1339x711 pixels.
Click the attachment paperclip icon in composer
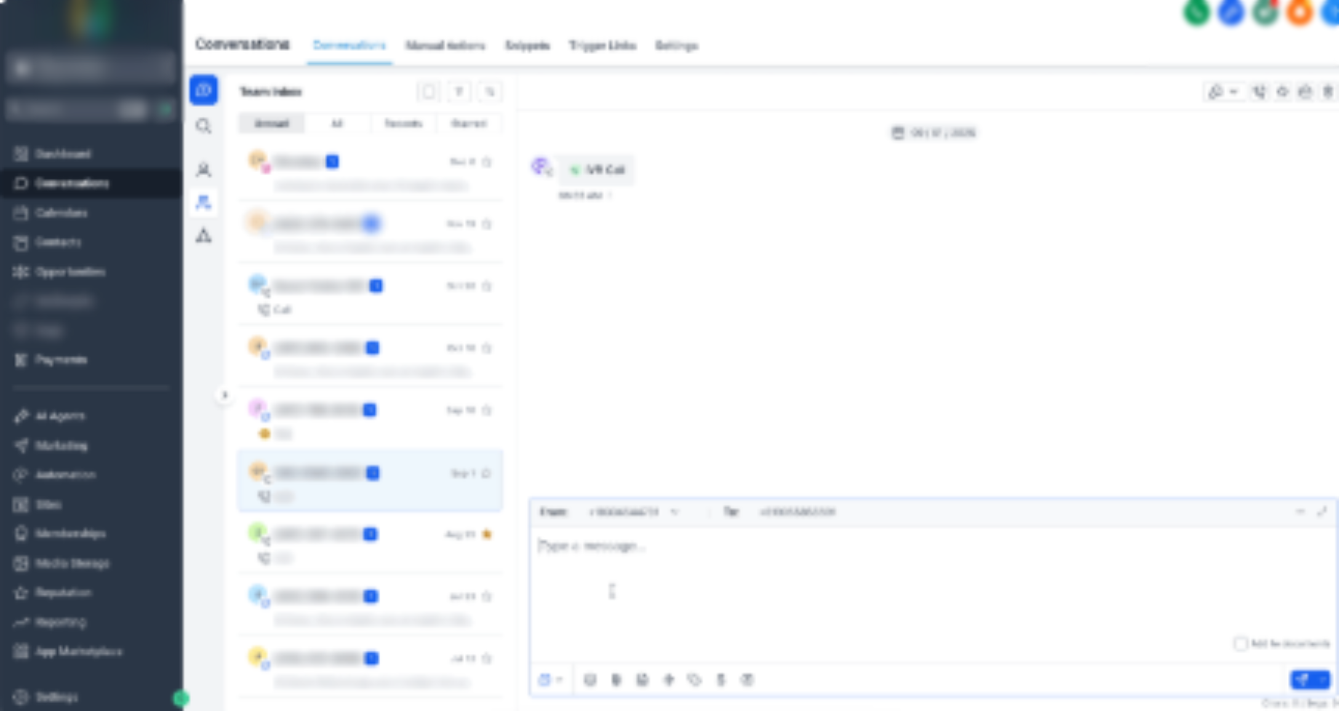tap(616, 680)
